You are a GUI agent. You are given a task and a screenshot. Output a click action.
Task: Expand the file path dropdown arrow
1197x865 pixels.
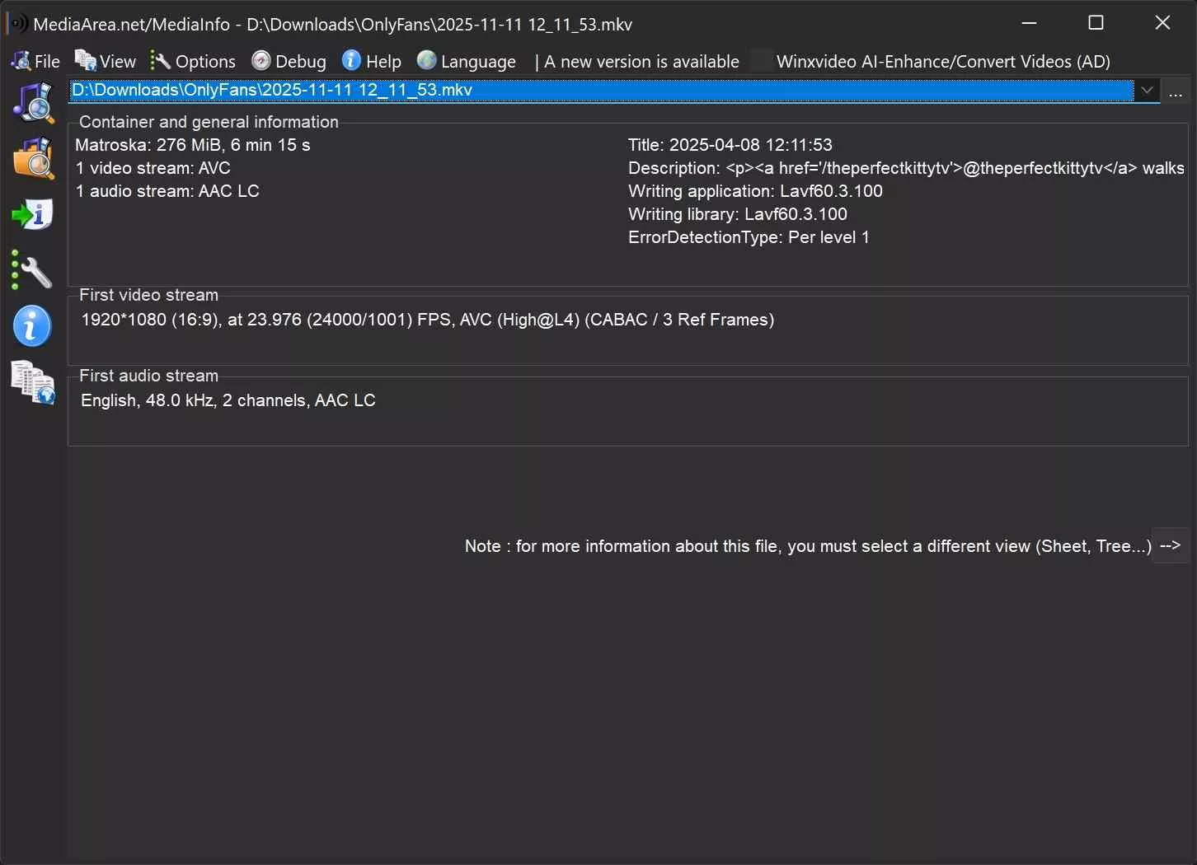pos(1147,91)
